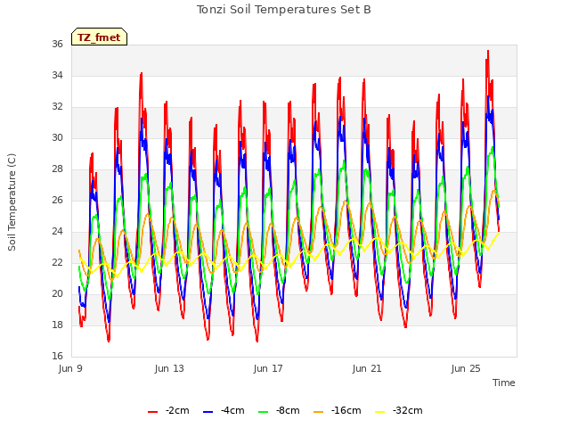Select the -4cm legend label
Screen dimensions: 570x428
tap(232, 410)
